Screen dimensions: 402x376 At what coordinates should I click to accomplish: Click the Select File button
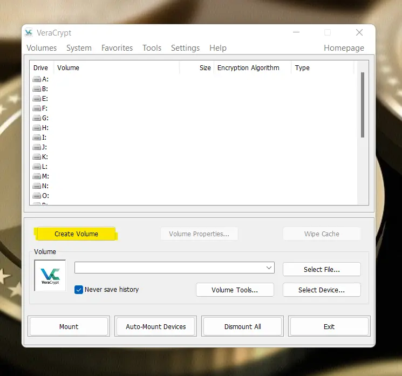point(322,269)
